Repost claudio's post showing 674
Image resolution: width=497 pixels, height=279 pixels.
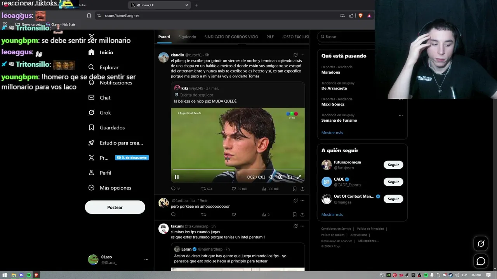click(207, 189)
